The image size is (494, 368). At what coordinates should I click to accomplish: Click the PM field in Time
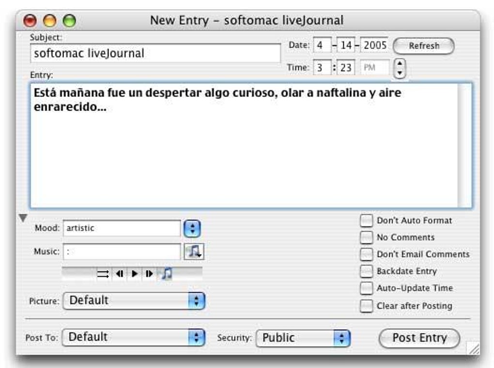pyautogui.click(x=374, y=67)
